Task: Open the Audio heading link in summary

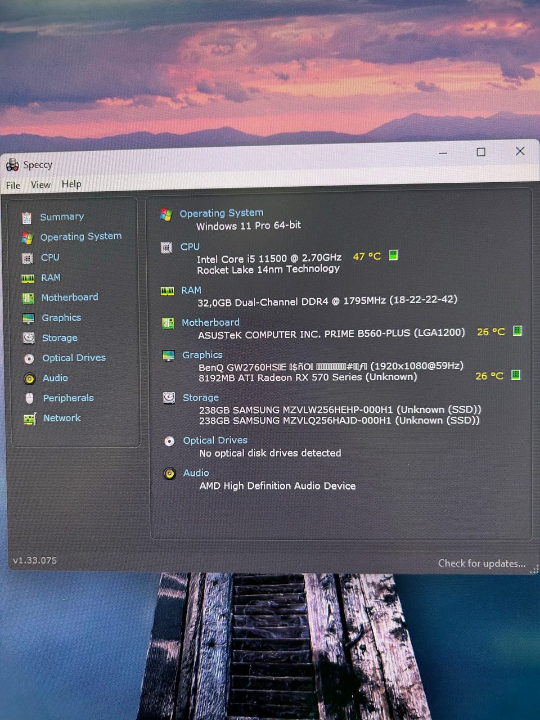Action: click(196, 473)
